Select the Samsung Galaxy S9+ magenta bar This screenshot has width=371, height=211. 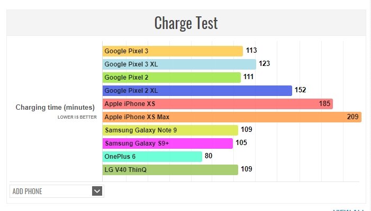pyautogui.click(x=167, y=143)
